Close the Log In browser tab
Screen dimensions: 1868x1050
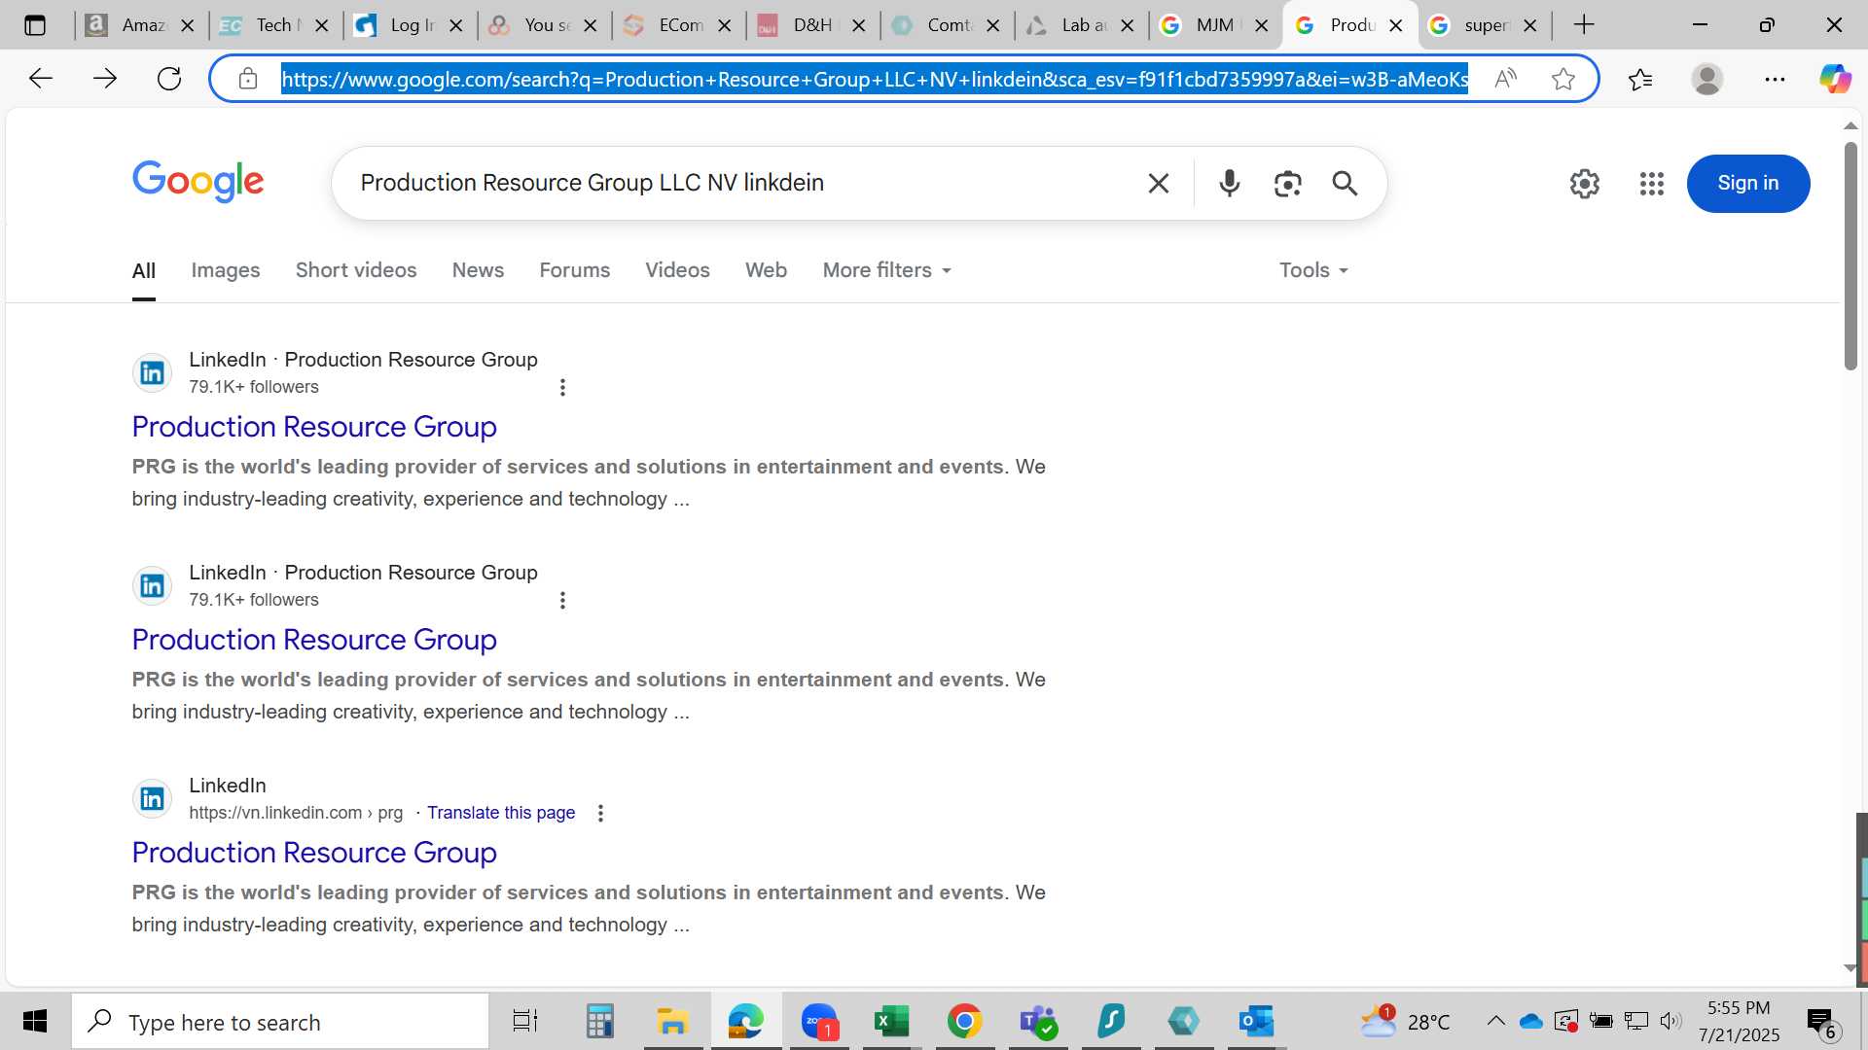tap(456, 25)
